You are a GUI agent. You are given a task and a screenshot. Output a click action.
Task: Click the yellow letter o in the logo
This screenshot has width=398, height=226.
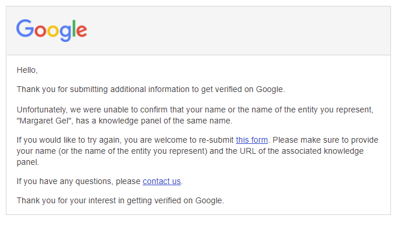pyautogui.click(x=53, y=31)
